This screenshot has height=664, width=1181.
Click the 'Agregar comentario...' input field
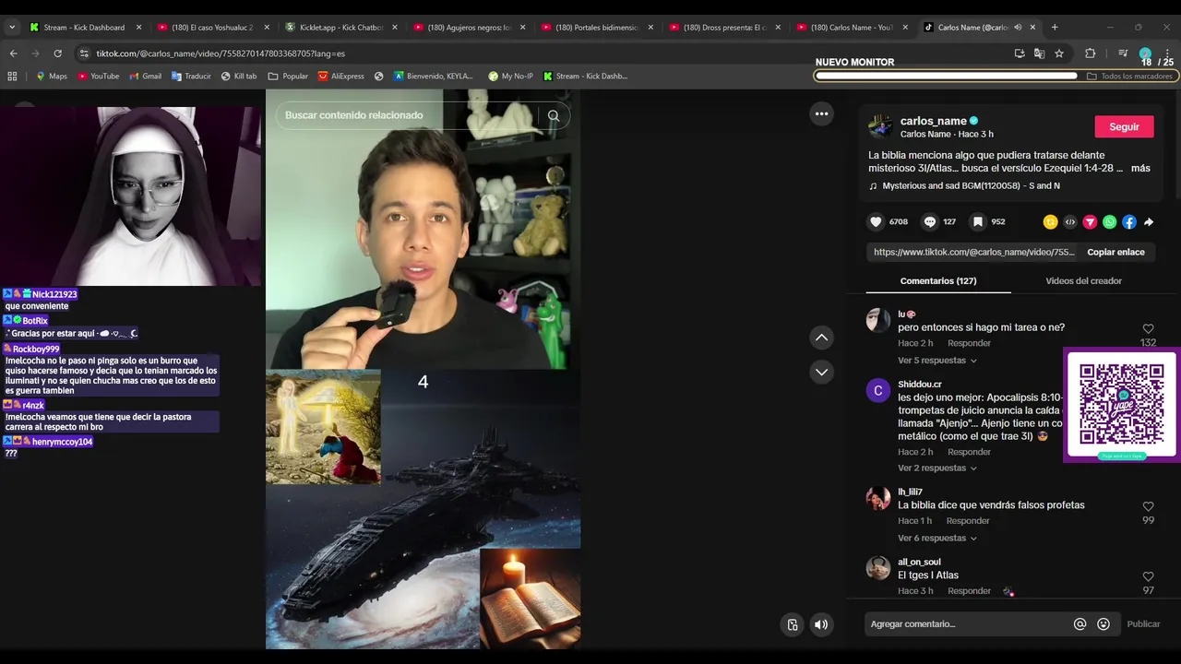pos(969,624)
